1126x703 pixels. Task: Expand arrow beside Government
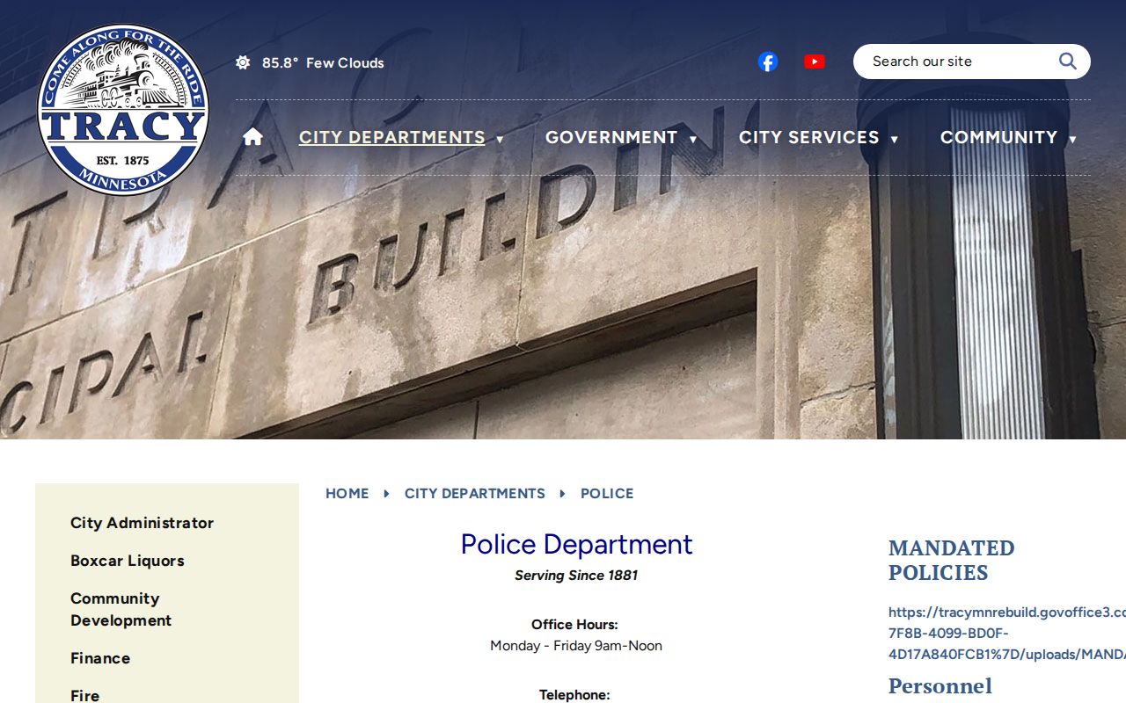pyautogui.click(x=693, y=139)
